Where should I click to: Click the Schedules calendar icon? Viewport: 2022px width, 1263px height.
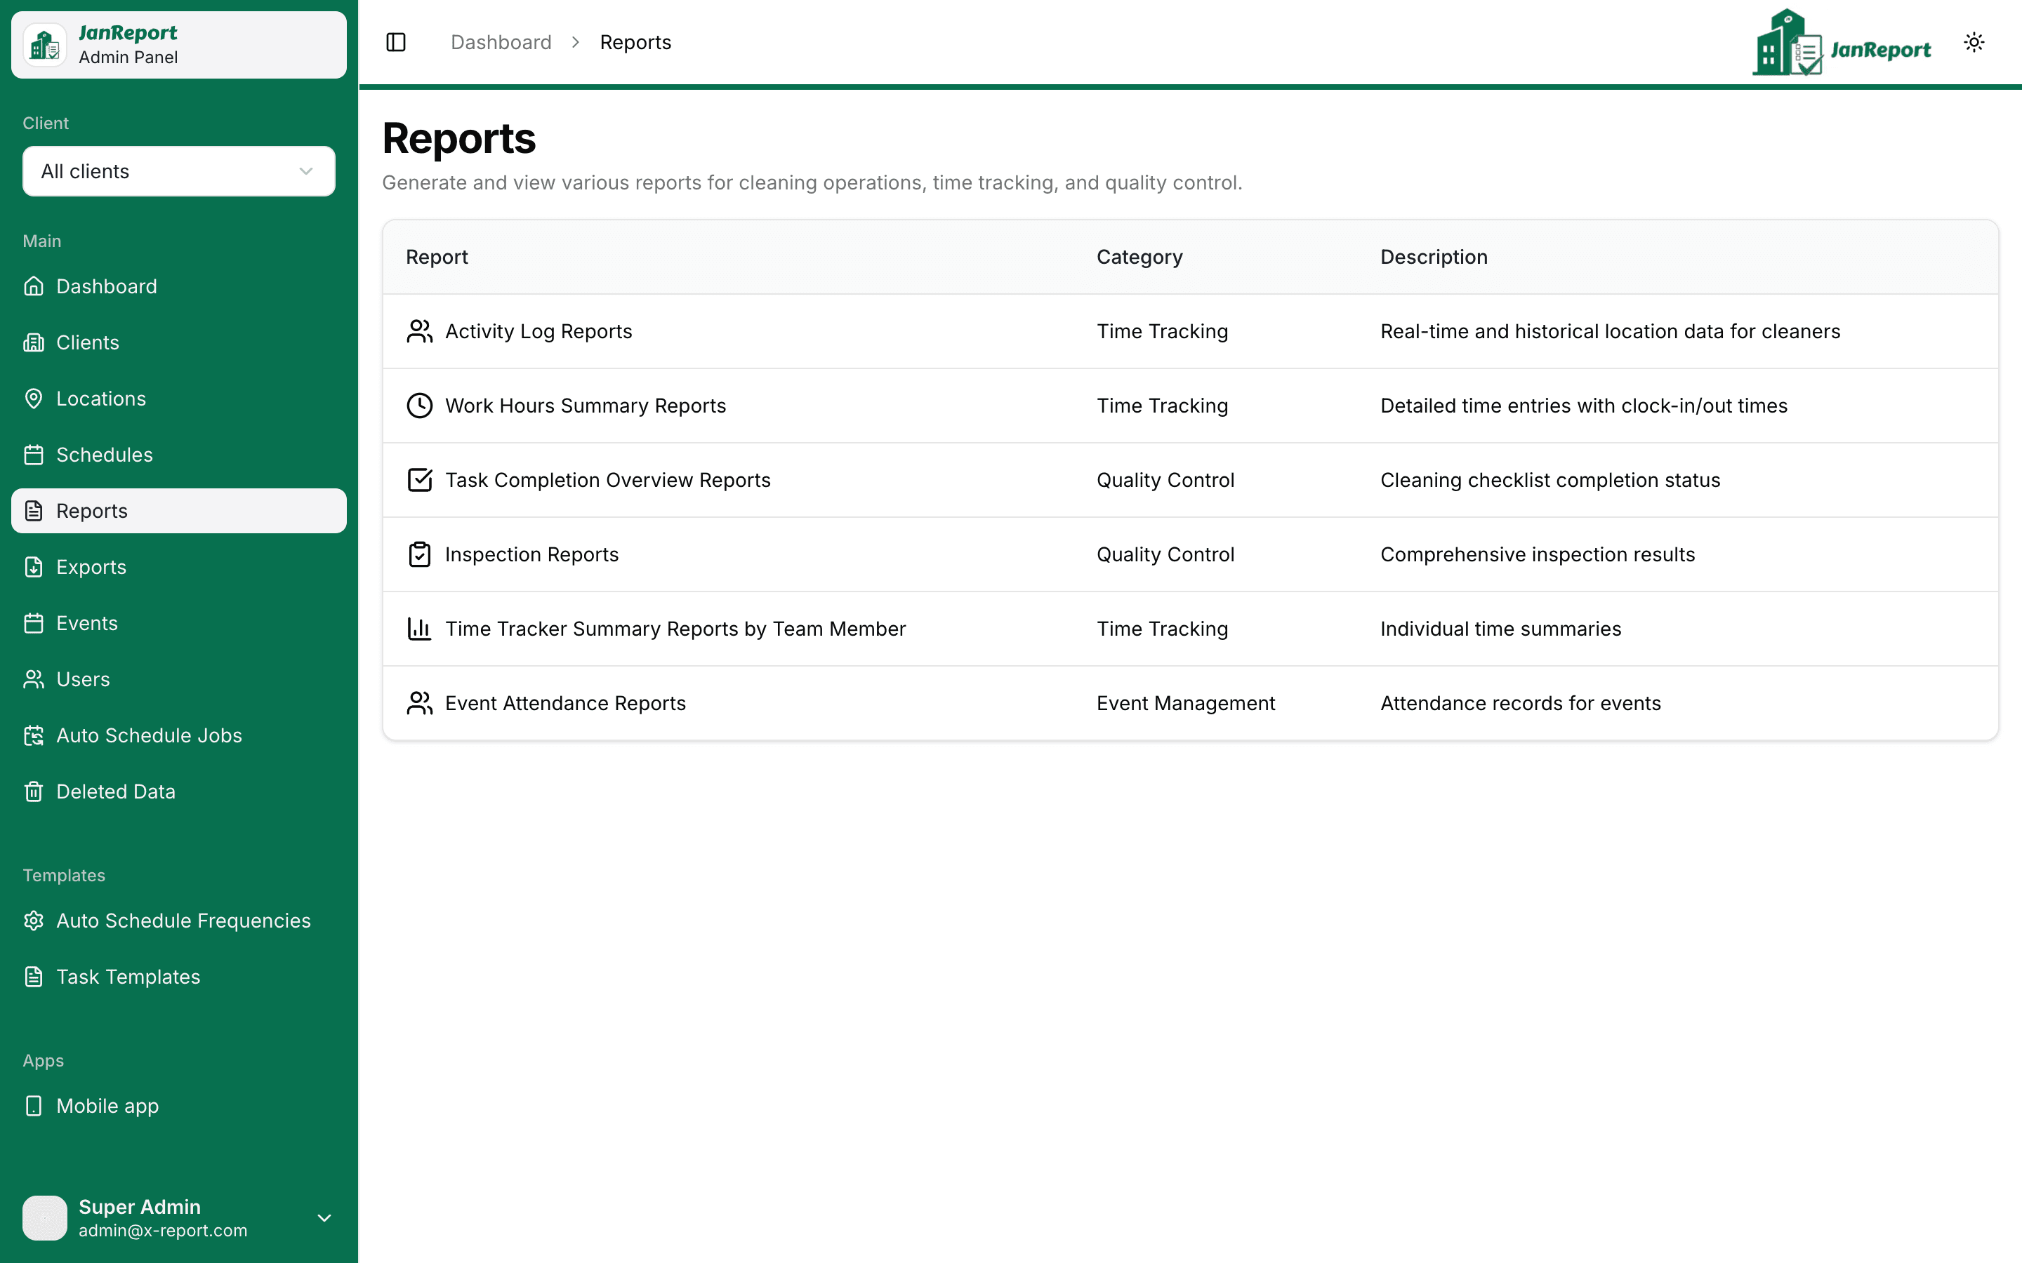(34, 455)
